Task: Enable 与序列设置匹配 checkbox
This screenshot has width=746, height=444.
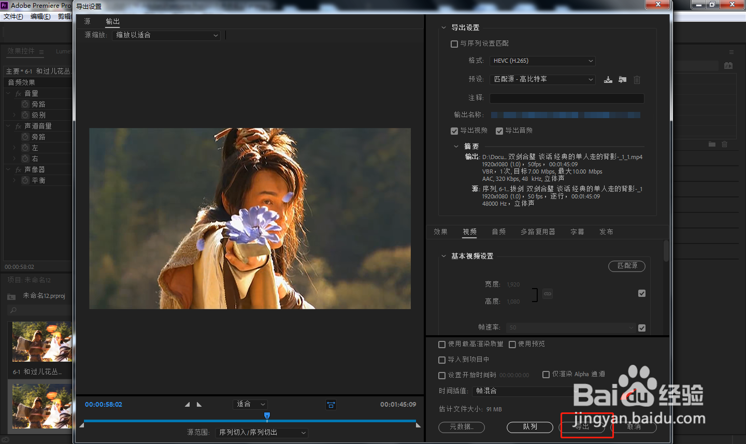Action: [x=454, y=44]
